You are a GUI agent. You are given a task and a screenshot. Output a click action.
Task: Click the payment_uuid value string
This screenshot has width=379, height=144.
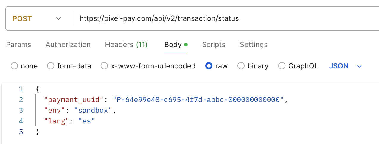coord(198,100)
